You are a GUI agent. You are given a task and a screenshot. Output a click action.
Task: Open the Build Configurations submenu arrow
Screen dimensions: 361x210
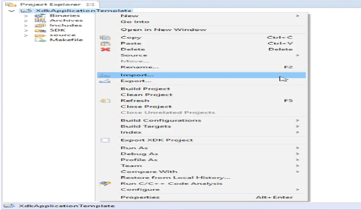(x=298, y=121)
